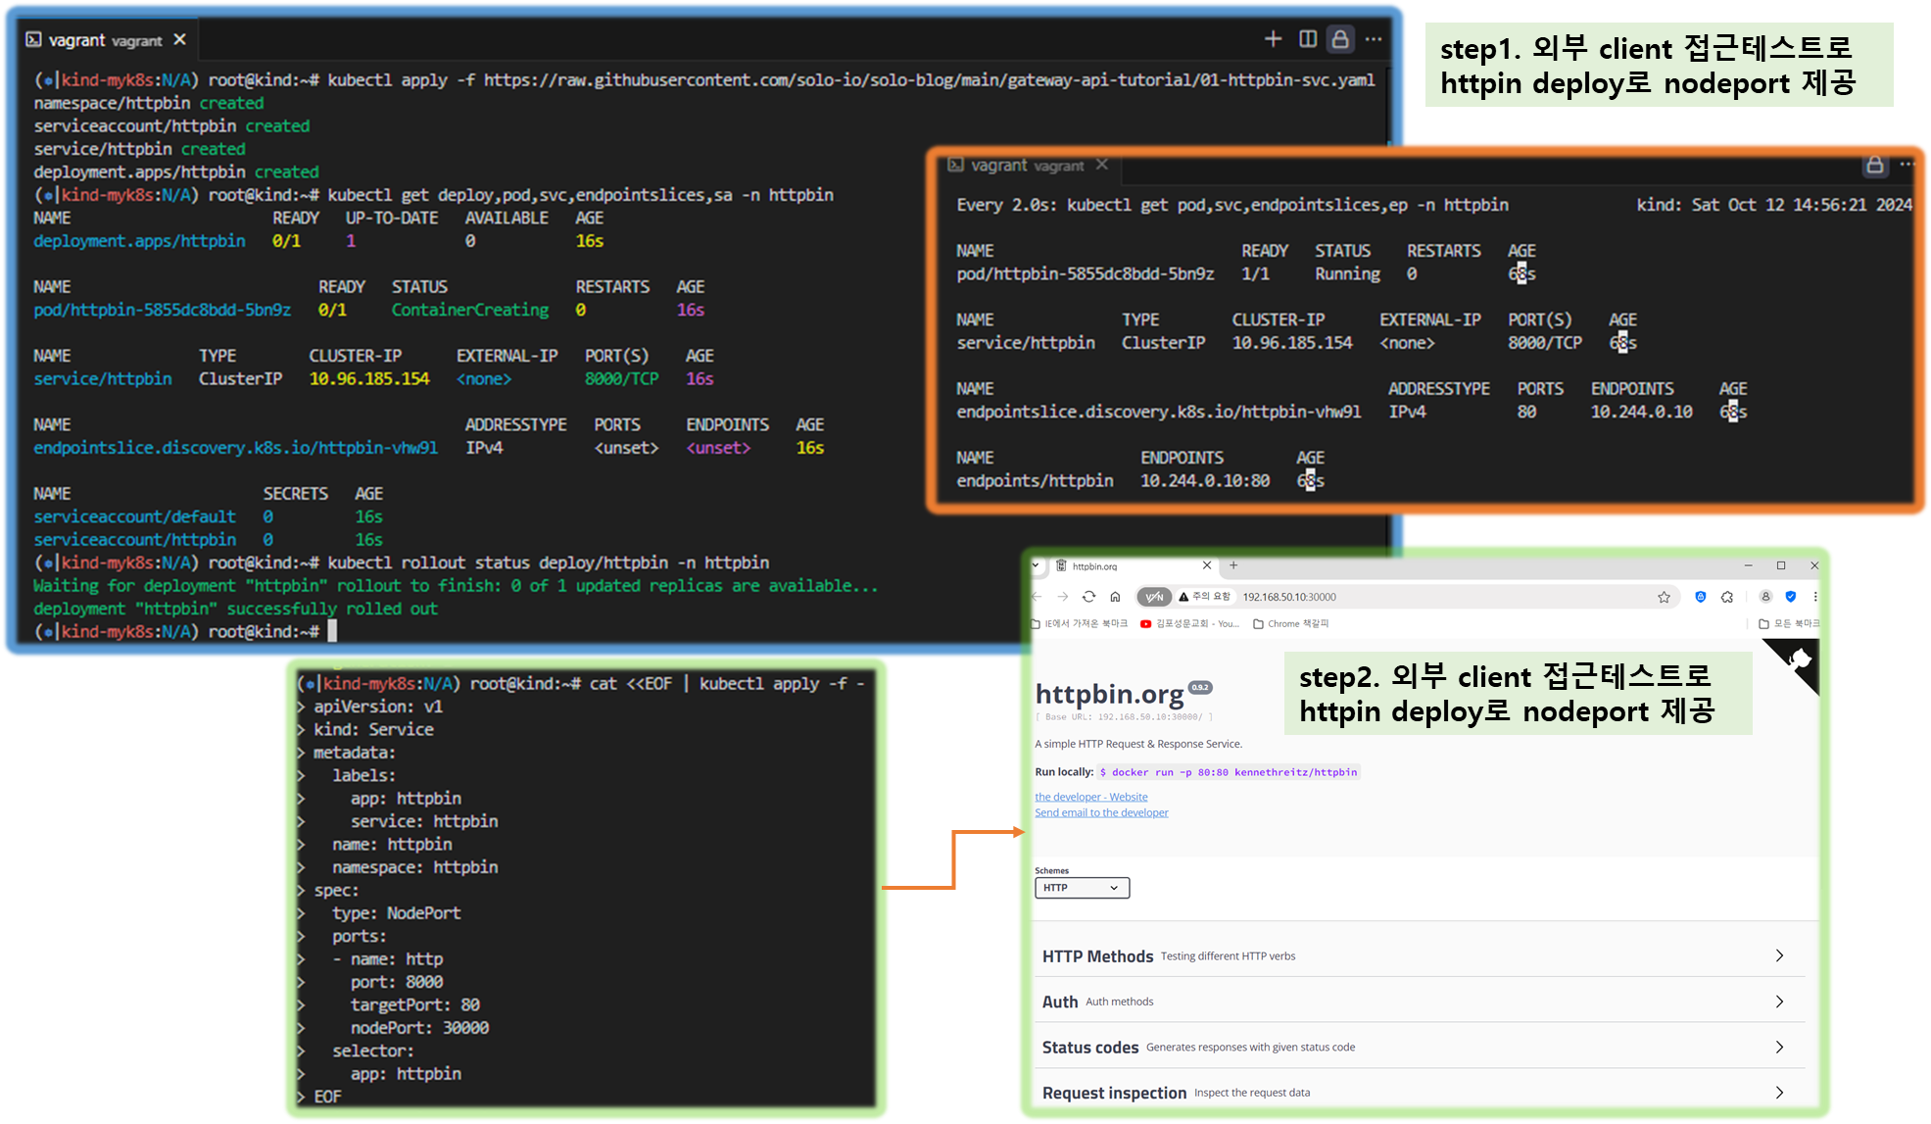Viewport: 1931px width, 1124px height.
Task: Click the browser reload icon
Action: (1088, 597)
